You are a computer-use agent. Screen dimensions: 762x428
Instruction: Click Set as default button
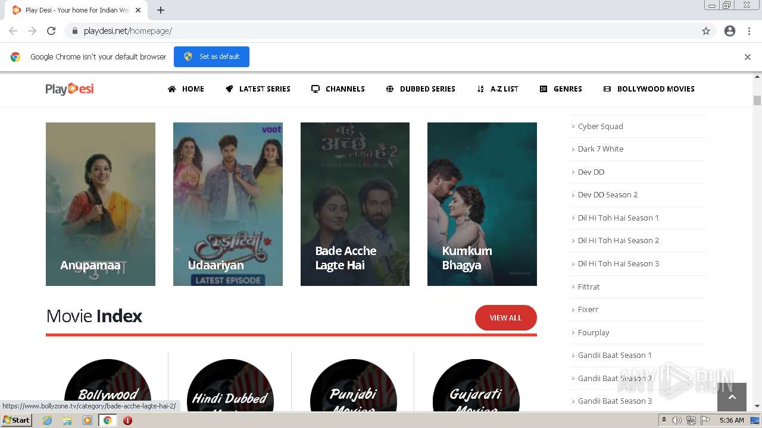pos(211,56)
